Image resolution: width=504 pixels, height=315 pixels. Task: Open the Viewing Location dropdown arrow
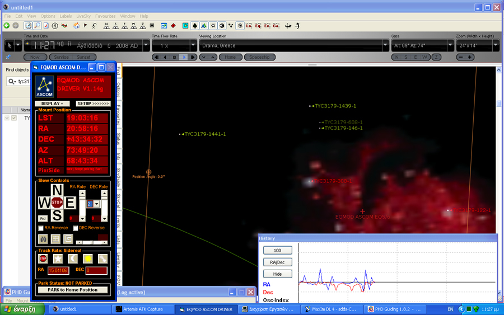[385, 45]
